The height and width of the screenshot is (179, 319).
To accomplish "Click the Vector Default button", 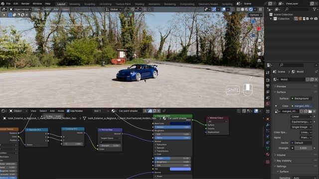I will coord(301,143).
